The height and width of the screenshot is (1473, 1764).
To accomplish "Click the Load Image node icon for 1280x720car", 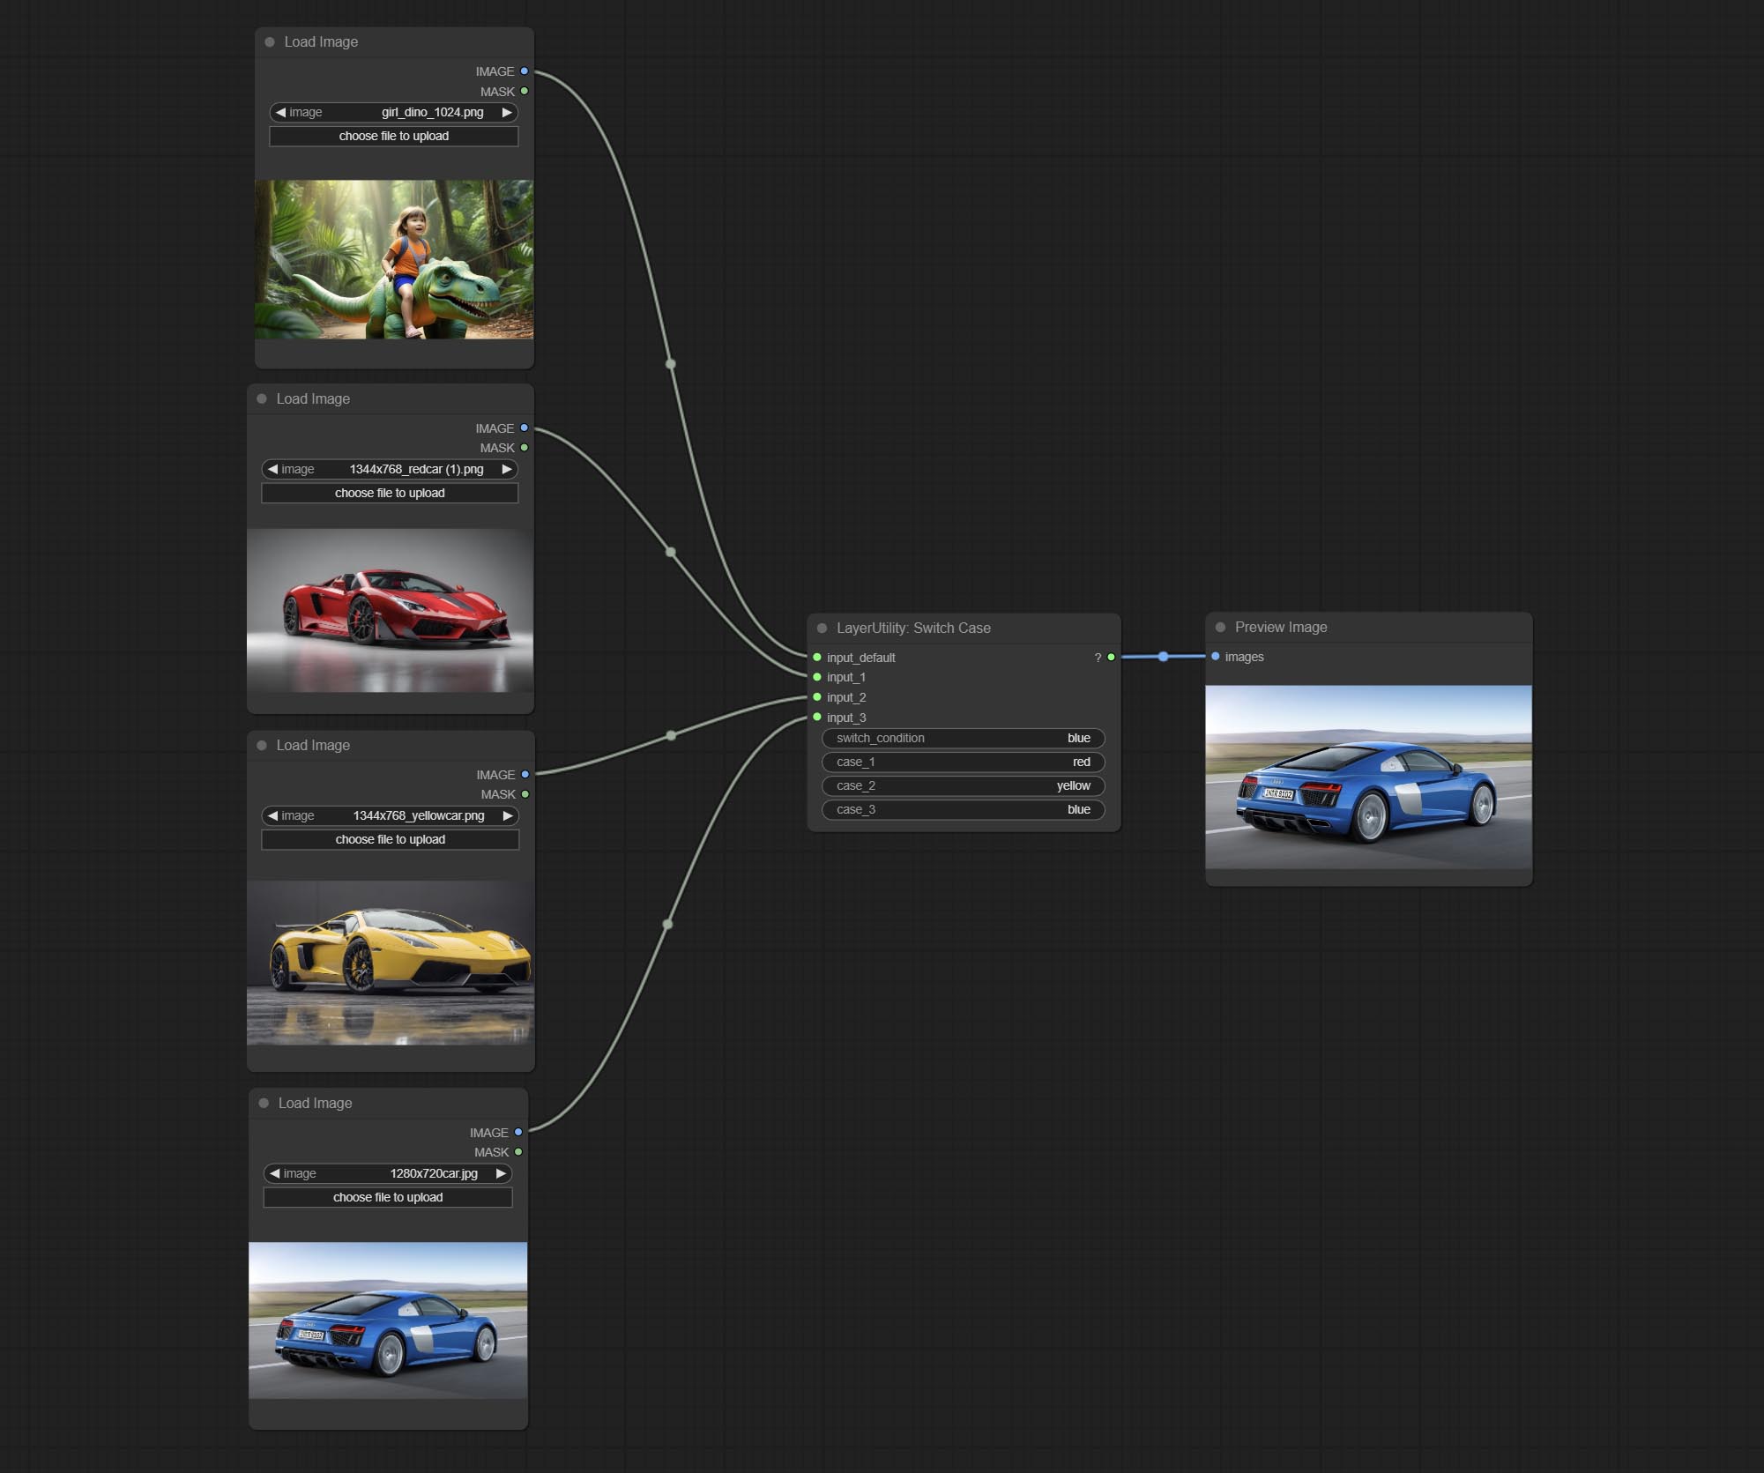I will point(265,1102).
